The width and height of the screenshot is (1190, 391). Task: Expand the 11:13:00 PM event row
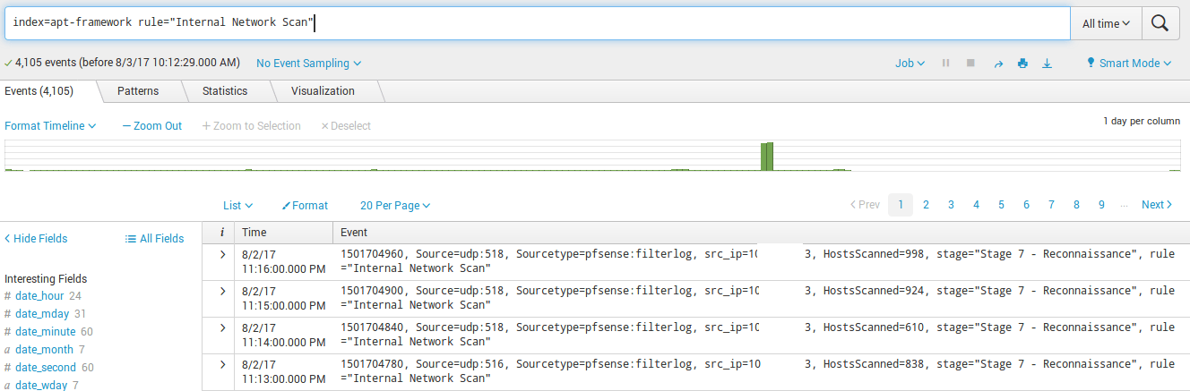tap(221, 364)
